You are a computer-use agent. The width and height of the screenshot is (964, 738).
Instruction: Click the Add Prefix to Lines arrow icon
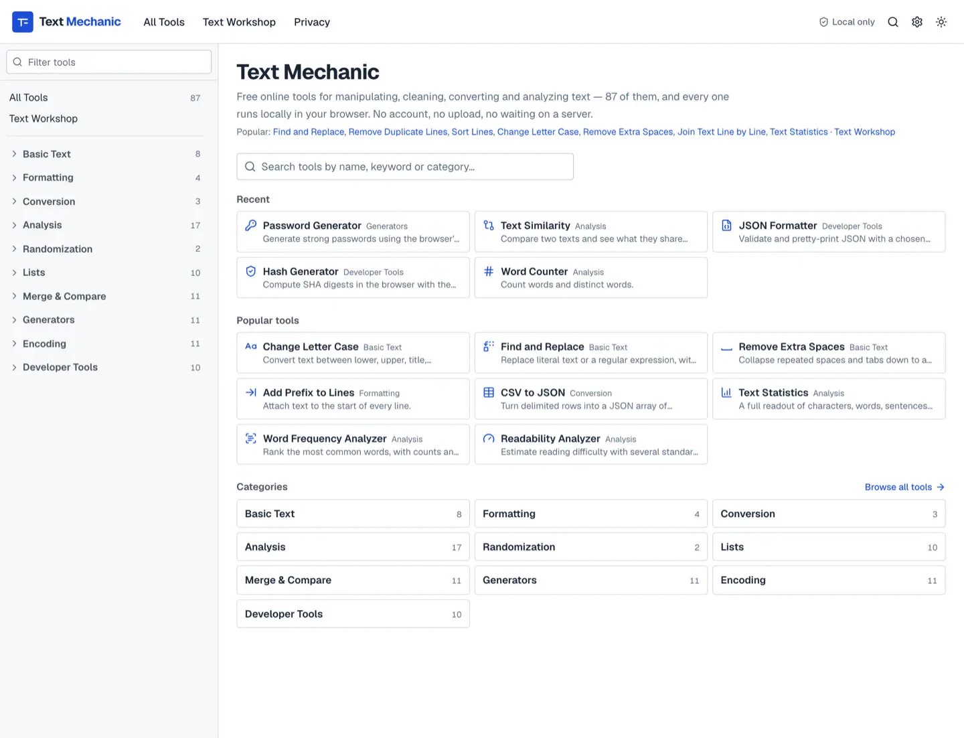[x=251, y=392]
